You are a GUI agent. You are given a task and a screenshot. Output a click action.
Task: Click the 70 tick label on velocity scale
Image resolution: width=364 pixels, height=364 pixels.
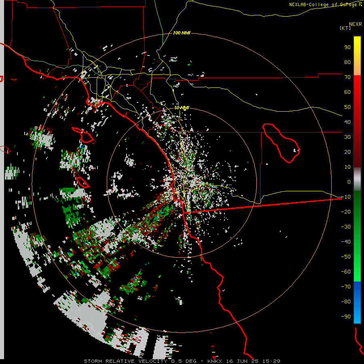347,77
